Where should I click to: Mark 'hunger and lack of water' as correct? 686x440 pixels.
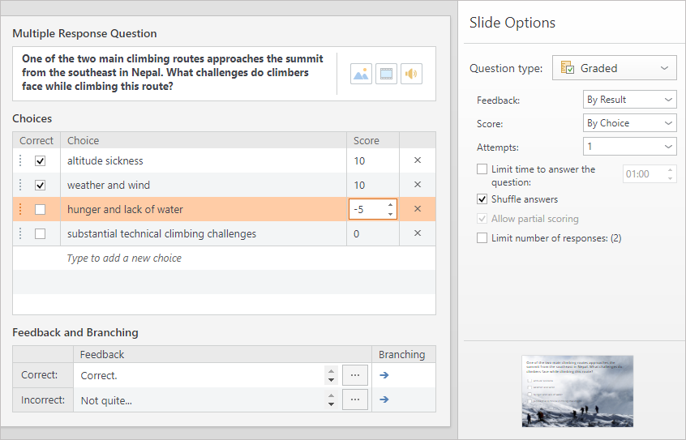[x=41, y=210]
